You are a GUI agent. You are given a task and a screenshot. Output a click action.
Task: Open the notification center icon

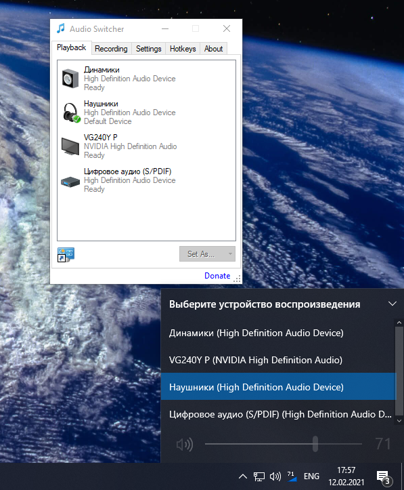pos(384,477)
